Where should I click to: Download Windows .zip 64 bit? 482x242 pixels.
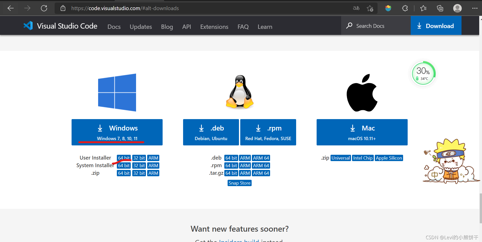click(x=124, y=173)
